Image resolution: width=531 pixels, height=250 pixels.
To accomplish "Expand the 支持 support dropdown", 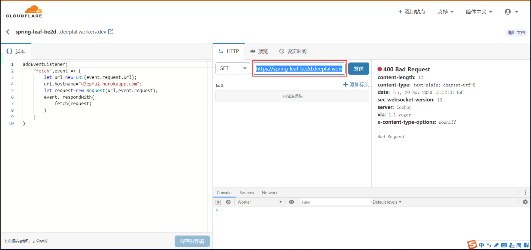I will (445, 12).
